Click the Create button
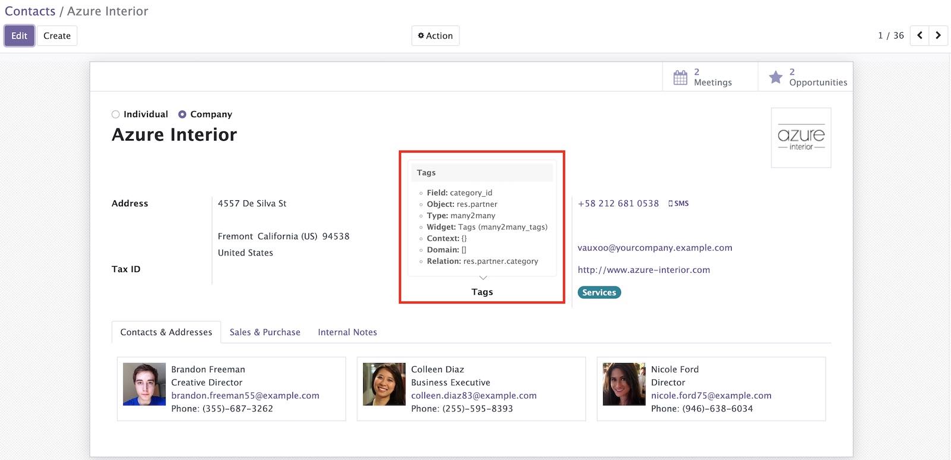Viewport: 951px width, 460px height. coord(56,36)
